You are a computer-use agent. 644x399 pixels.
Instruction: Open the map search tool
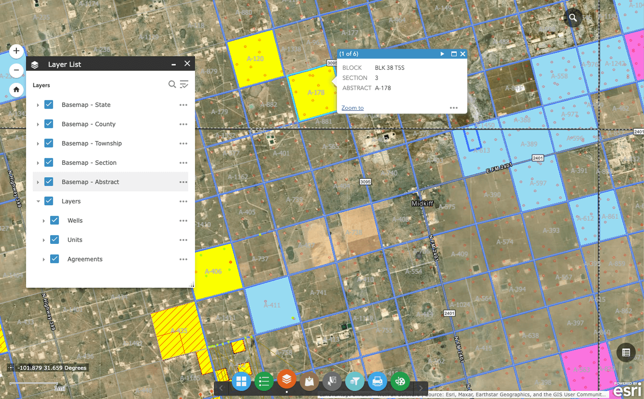click(573, 19)
